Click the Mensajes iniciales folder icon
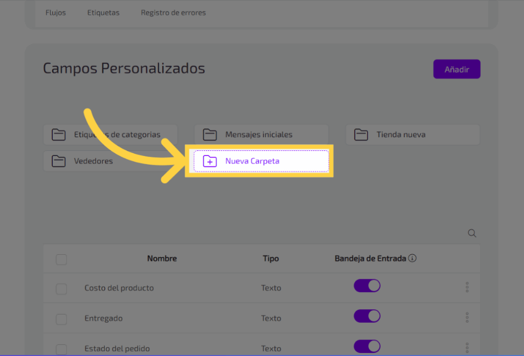This screenshot has width=524, height=356. pos(210,135)
